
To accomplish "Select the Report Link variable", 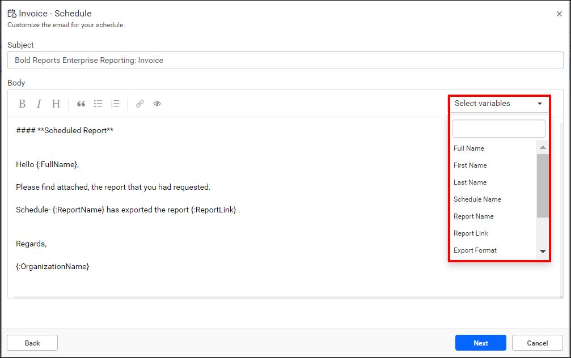I will click(x=471, y=233).
